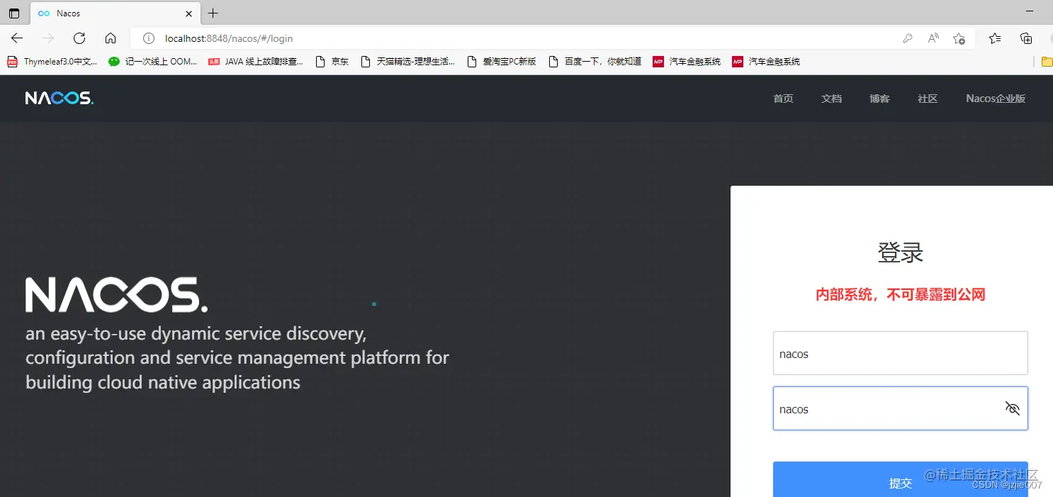Open 社区 in Nacos header
The image size is (1053, 497).
point(928,99)
